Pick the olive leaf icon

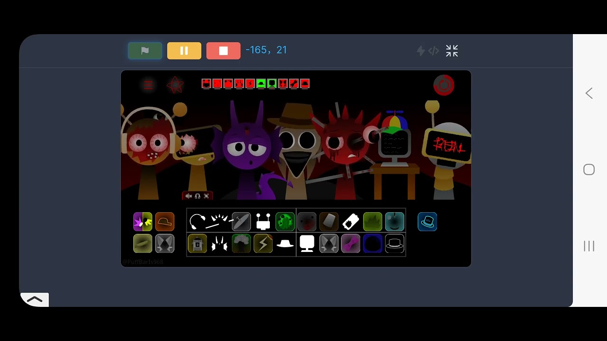click(x=143, y=243)
